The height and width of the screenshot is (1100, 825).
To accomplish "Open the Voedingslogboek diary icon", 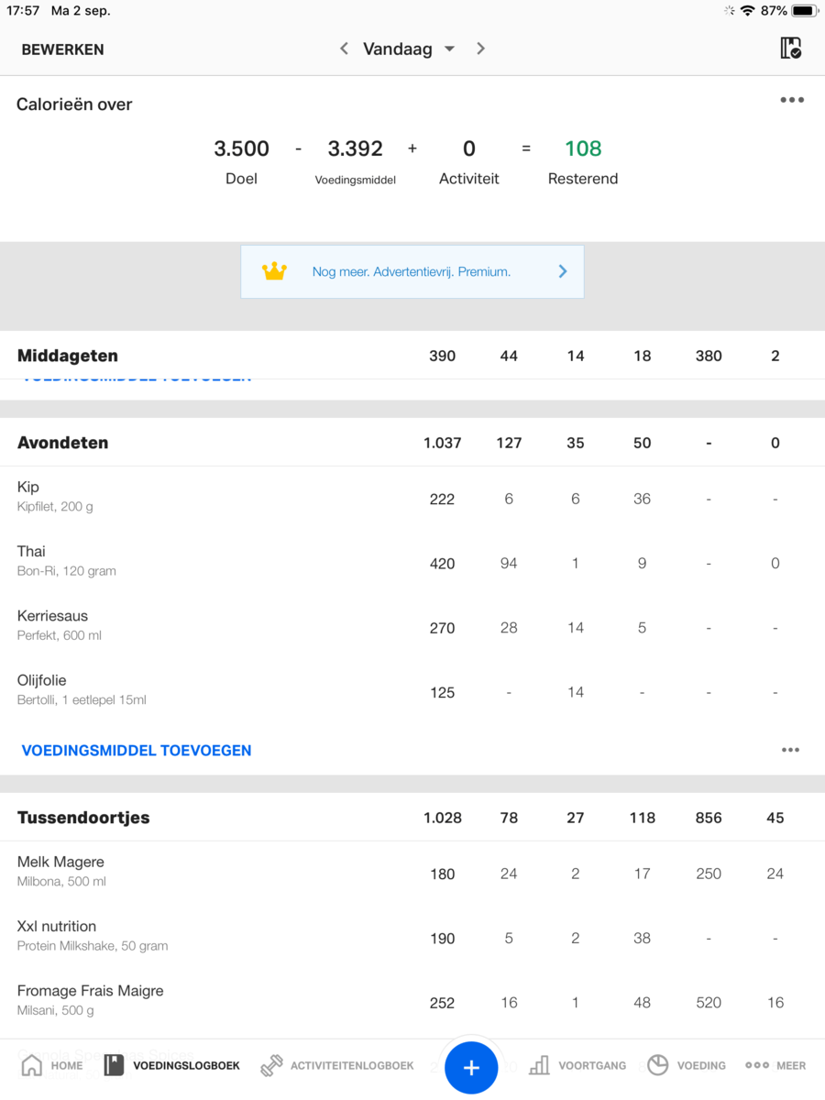I will click(x=114, y=1065).
